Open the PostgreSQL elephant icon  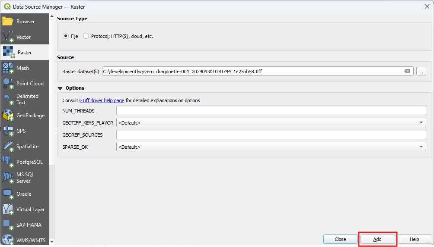click(8, 162)
